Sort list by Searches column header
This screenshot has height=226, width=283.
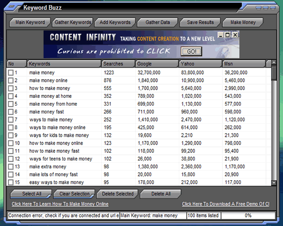point(118,64)
